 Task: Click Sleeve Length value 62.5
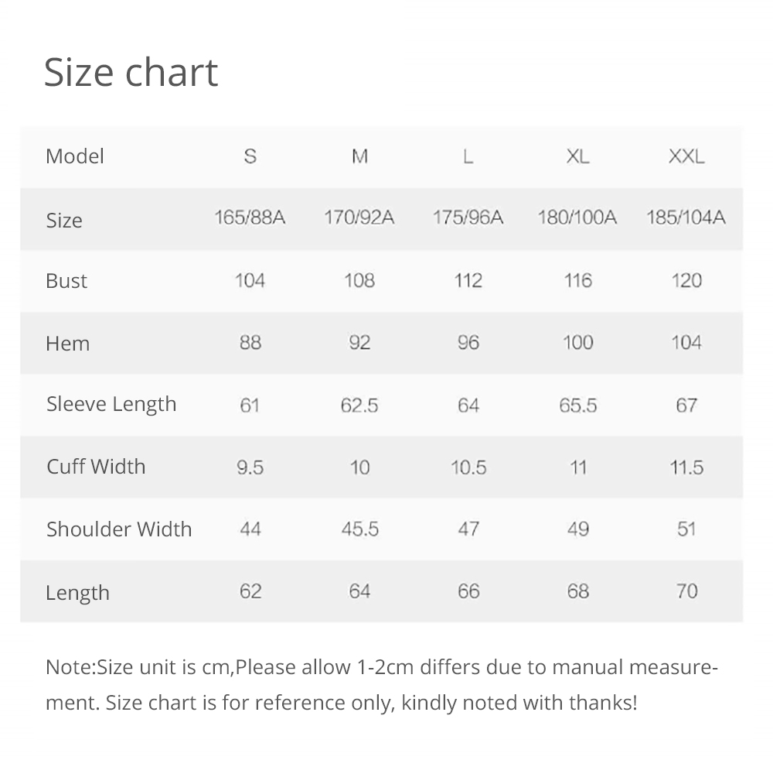coord(359,406)
